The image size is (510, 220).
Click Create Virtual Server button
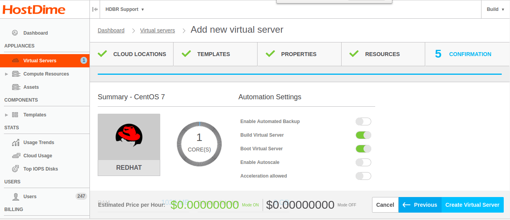472,205
